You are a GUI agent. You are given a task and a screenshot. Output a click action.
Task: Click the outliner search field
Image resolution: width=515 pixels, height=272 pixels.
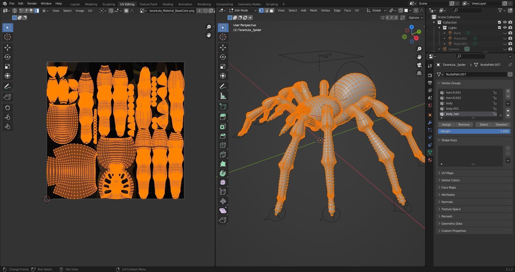[x=467, y=10]
